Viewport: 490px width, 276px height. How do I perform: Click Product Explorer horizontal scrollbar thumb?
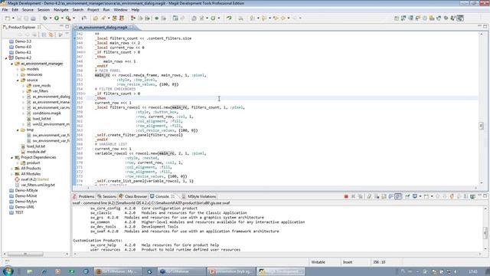tap(25, 254)
